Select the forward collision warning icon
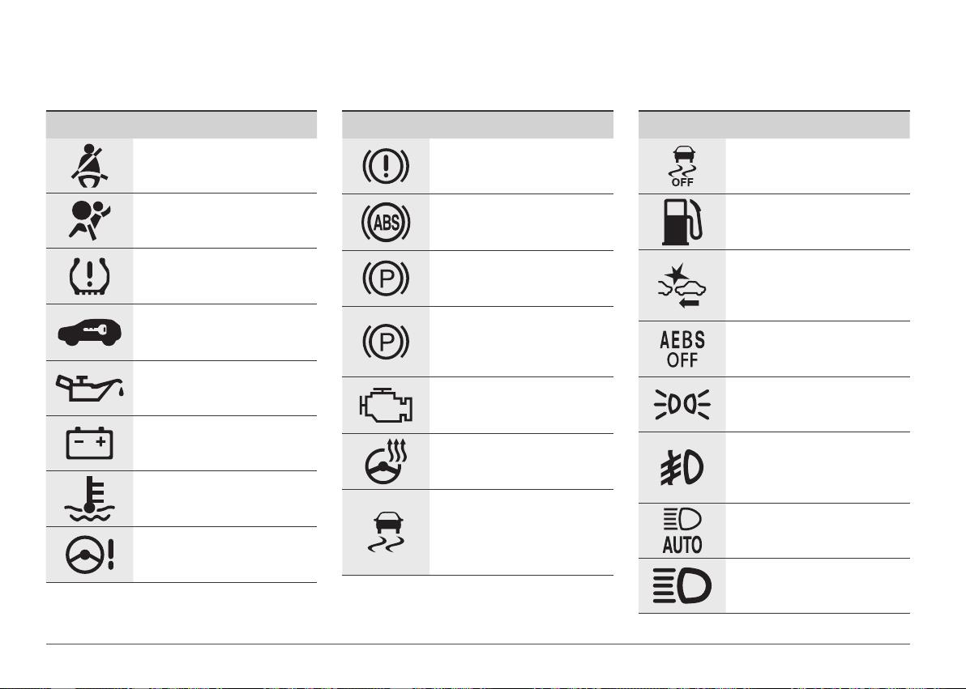The height and width of the screenshot is (689, 966). click(x=682, y=286)
